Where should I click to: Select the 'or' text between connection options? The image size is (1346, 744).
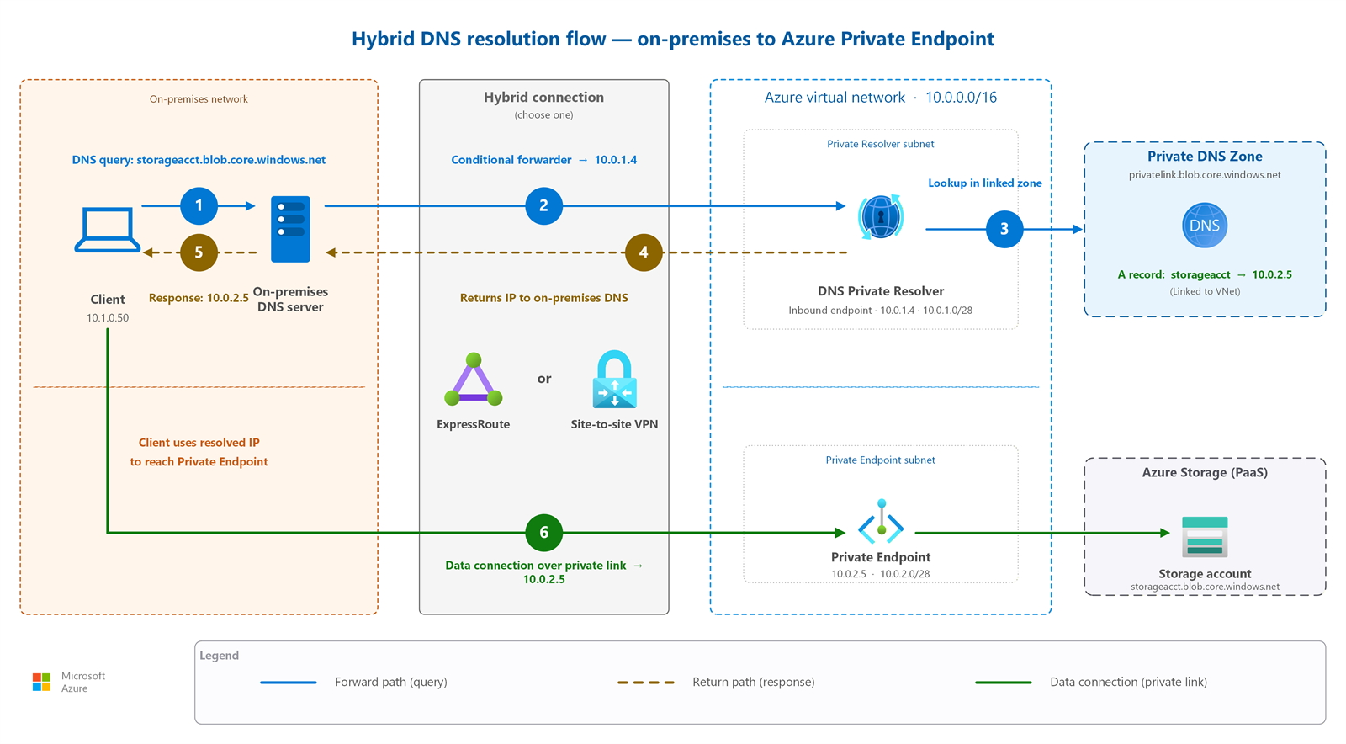[544, 380]
